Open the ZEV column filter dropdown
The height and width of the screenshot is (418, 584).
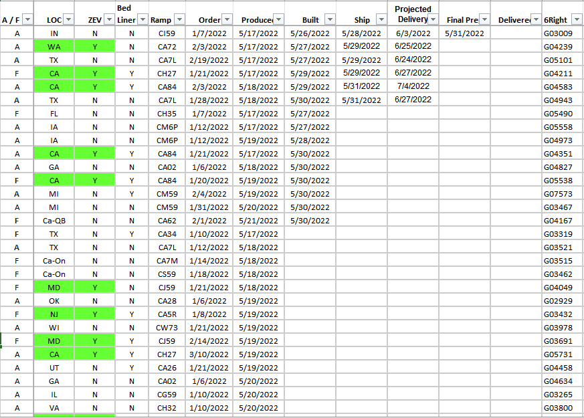[108, 19]
